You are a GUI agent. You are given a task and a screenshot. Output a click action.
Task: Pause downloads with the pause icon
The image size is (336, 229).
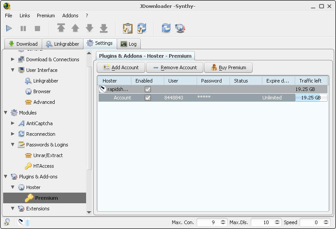coord(23,28)
